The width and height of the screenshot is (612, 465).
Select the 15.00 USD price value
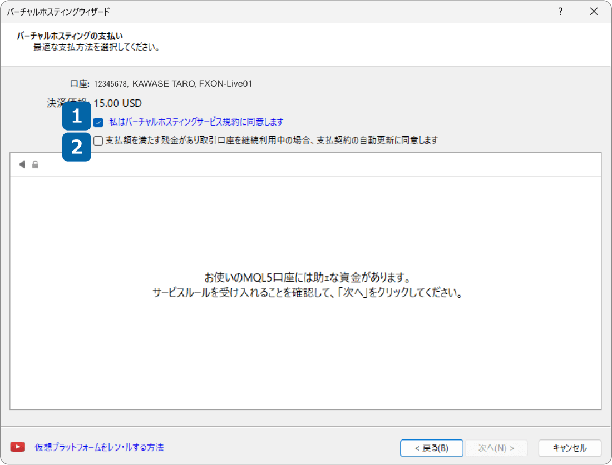(x=118, y=103)
